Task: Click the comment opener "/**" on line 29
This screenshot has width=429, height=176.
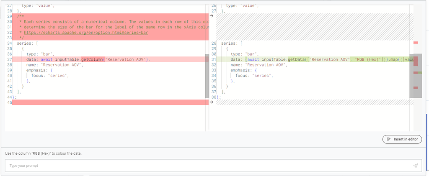Action: coord(20,16)
